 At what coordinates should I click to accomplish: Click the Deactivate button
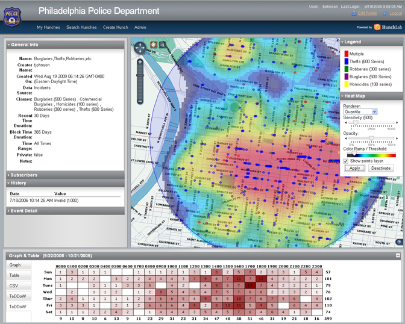click(x=381, y=168)
